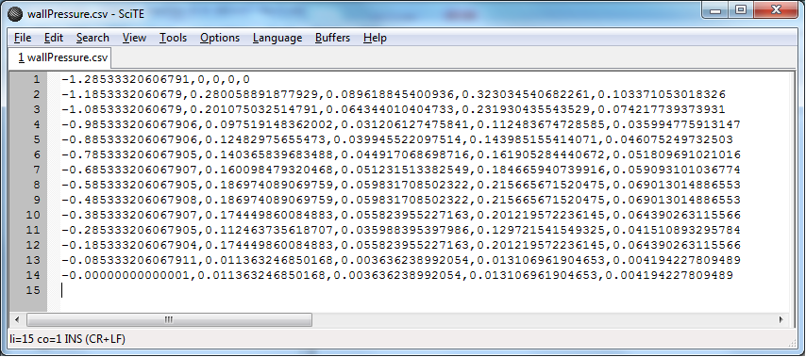Open the Help menu

tap(375, 38)
